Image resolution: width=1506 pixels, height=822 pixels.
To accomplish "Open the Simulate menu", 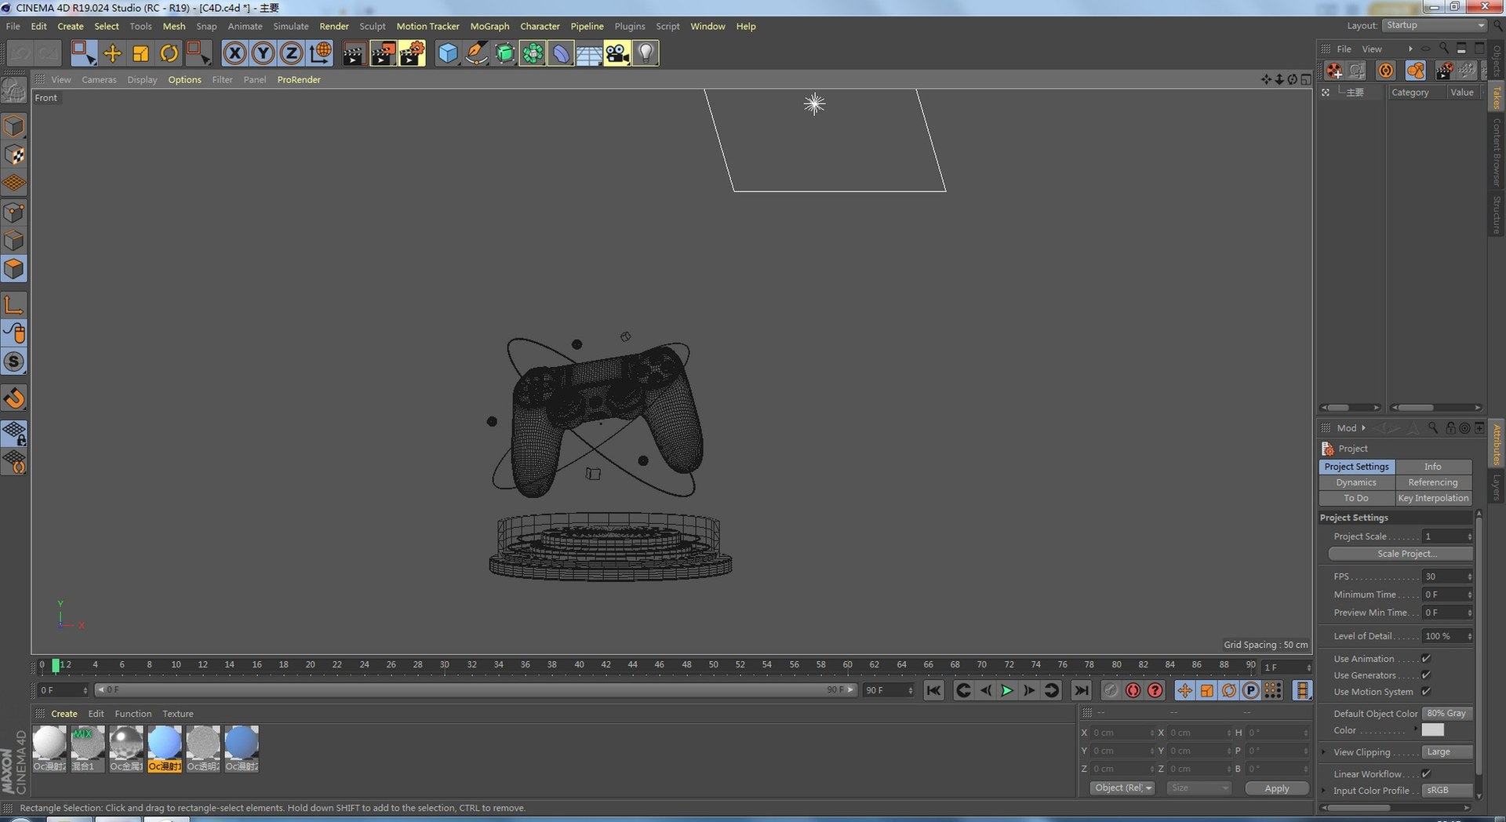I will click(291, 26).
